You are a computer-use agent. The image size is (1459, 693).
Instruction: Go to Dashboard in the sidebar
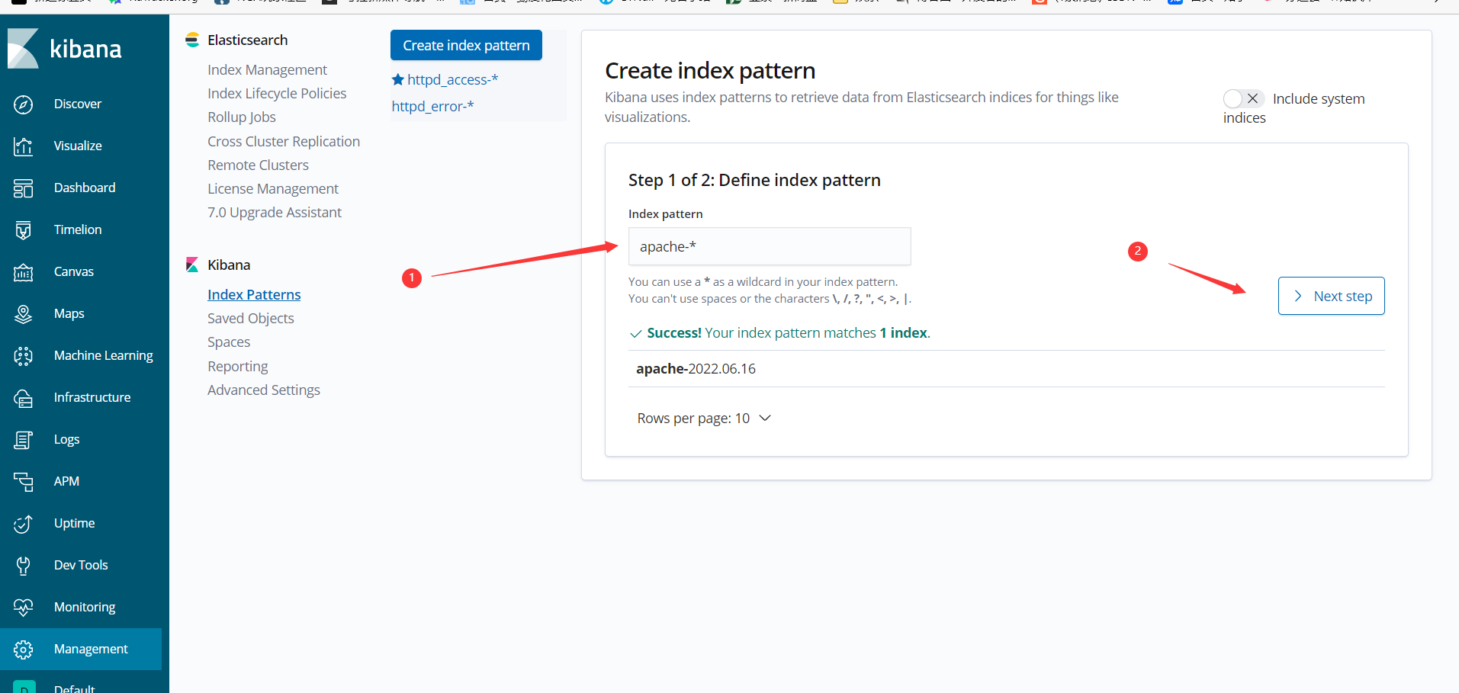coord(85,188)
